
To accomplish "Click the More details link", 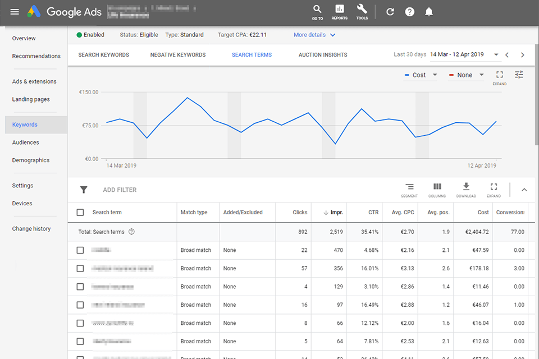I will (x=314, y=35).
